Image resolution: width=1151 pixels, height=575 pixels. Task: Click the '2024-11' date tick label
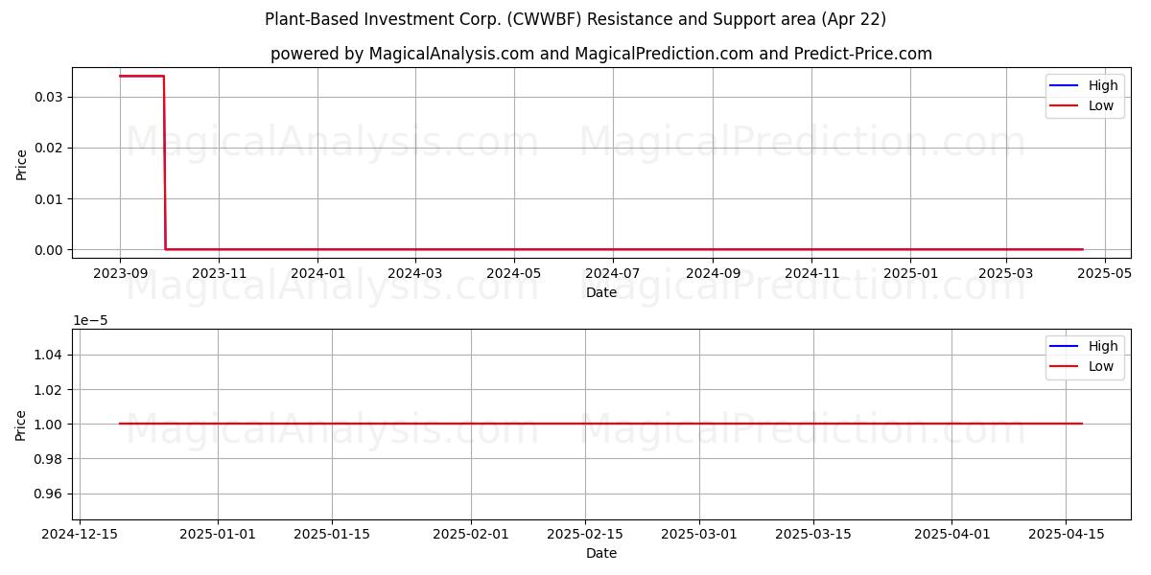(811, 273)
